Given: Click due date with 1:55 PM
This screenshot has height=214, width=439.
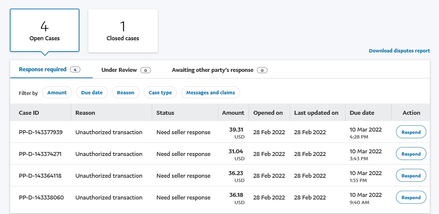Looking at the screenshot, I should pyautogui.click(x=366, y=176).
